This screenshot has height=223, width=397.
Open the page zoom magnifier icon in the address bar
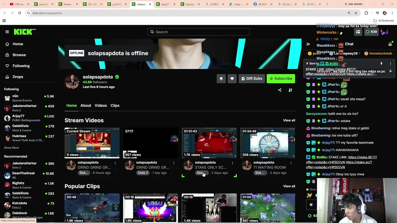349,13
